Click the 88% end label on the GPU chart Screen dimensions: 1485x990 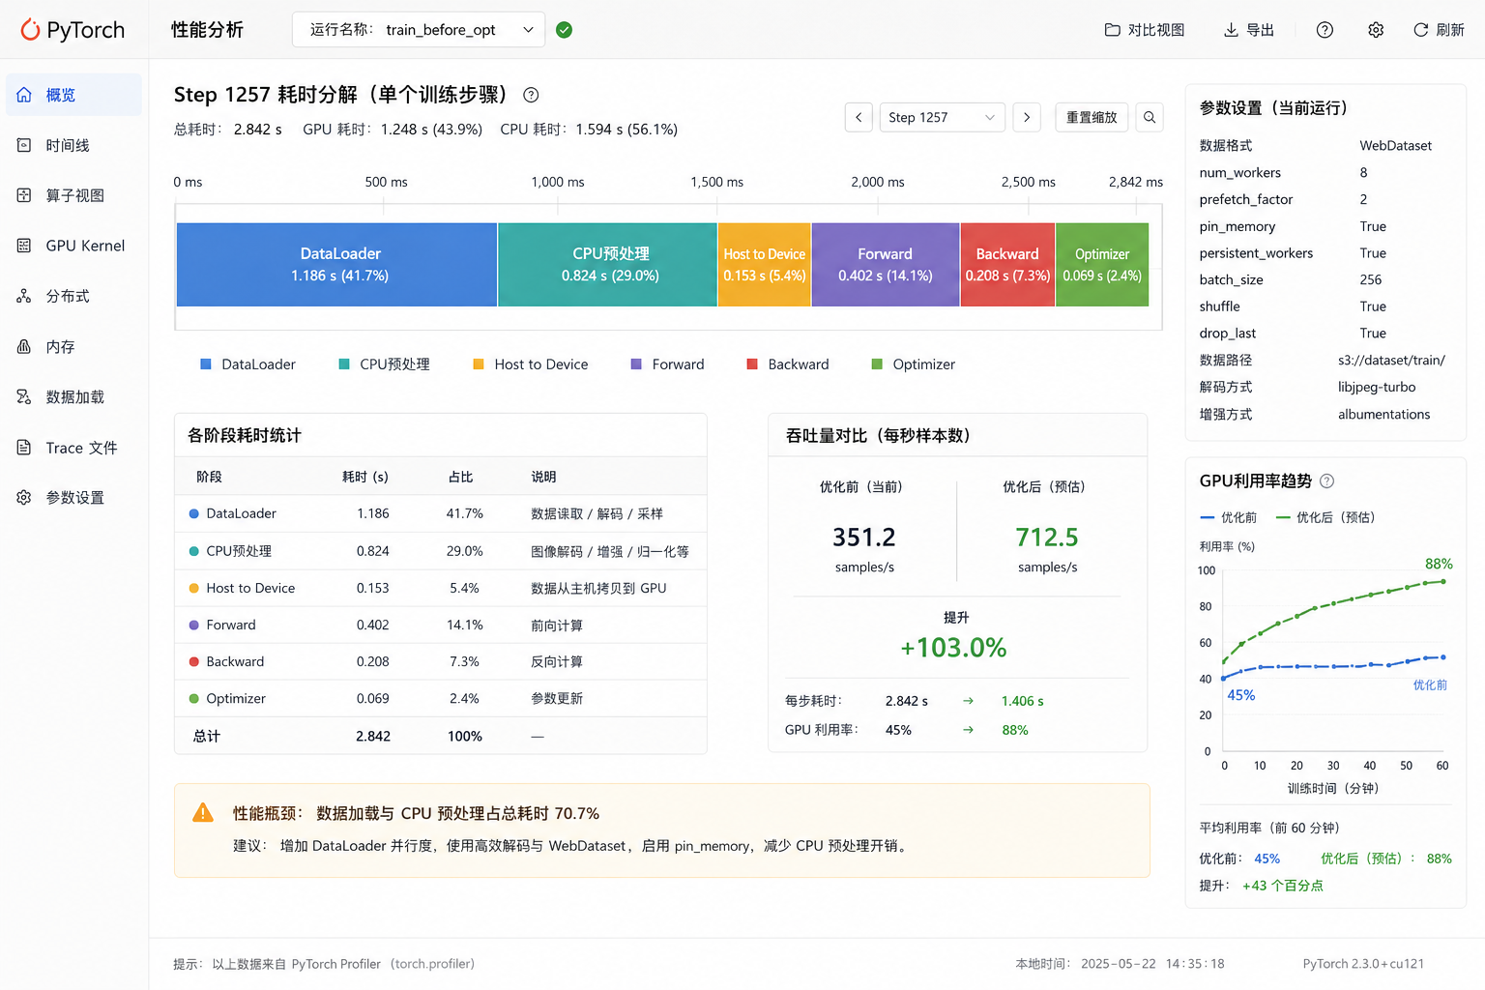click(1439, 564)
